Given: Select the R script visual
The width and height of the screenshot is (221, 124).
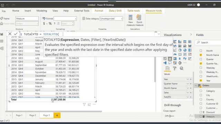Looking at the screenshot, I should 180,59.
